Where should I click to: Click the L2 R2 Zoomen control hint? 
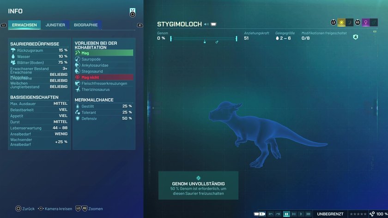[89, 209]
